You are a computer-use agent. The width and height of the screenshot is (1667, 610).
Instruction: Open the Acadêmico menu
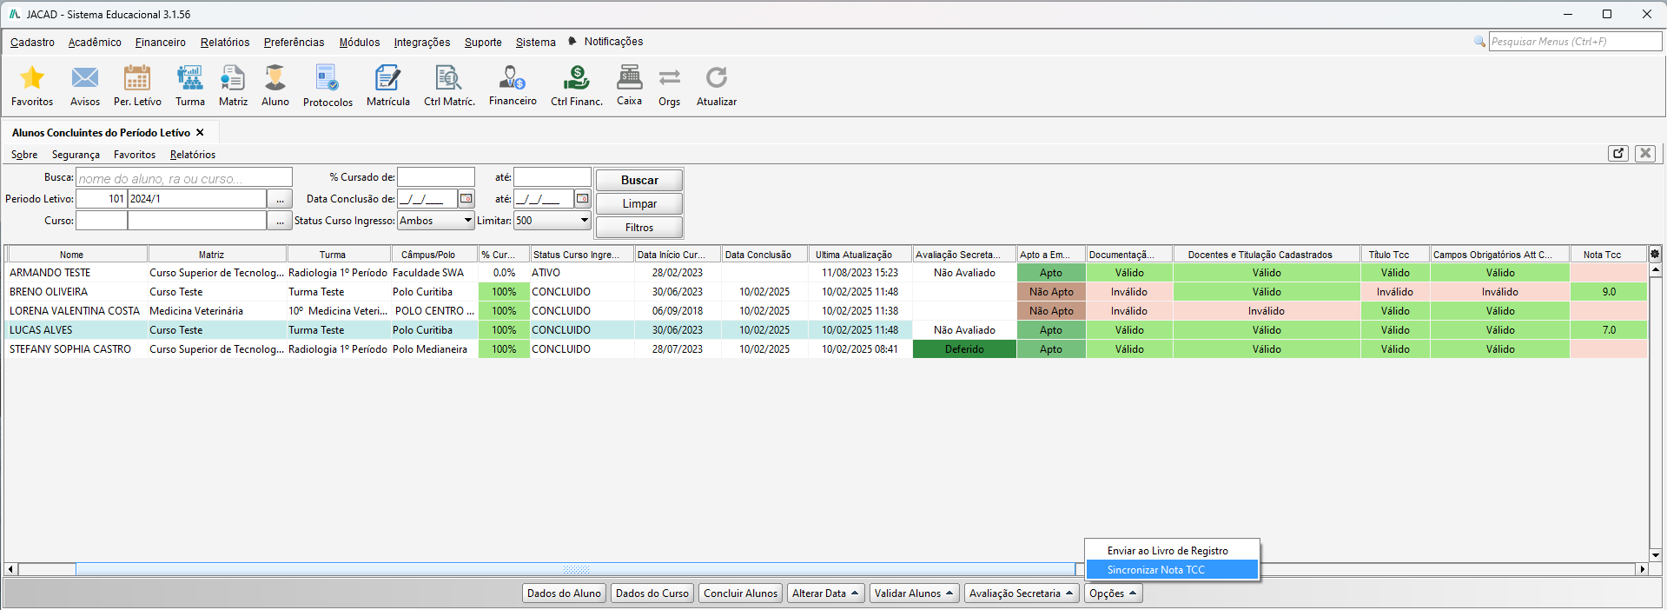pyautogui.click(x=95, y=42)
